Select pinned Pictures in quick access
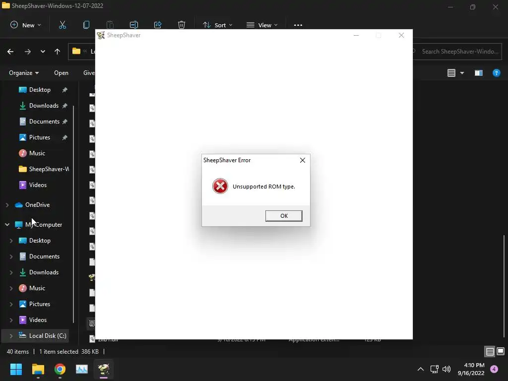Image resolution: width=508 pixels, height=381 pixels. click(40, 137)
